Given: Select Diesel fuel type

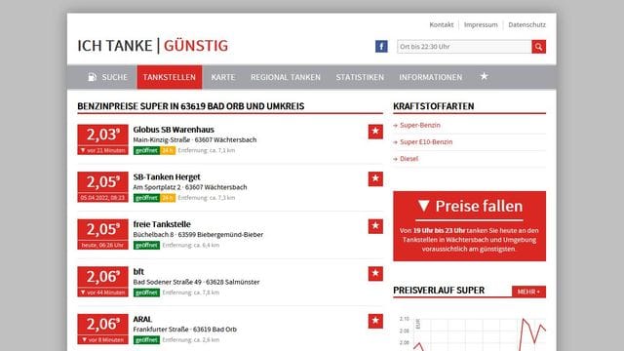Looking at the screenshot, I should click(x=409, y=158).
